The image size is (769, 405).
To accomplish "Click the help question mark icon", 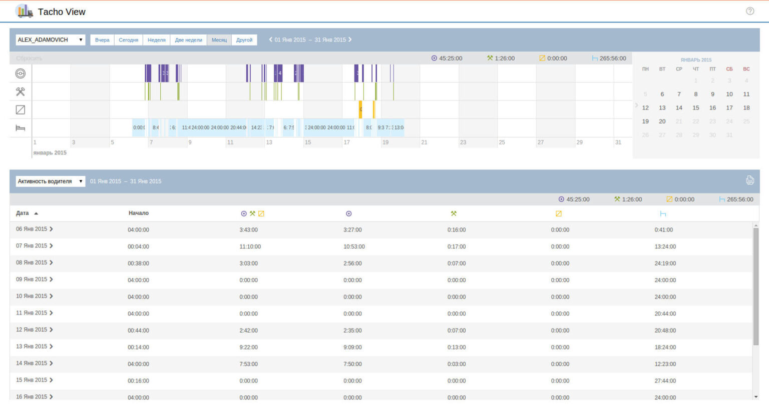I will [x=749, y=11].
